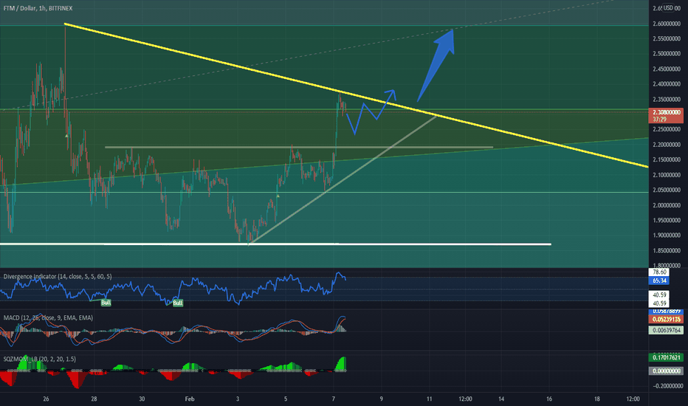This screenshot has width=688, height=406.
Task: Click the green 0.17017621 squeeze momentum value
Action: point(667,357)
